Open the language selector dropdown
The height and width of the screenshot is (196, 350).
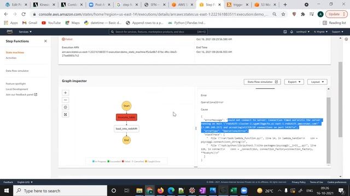point(25,182)
